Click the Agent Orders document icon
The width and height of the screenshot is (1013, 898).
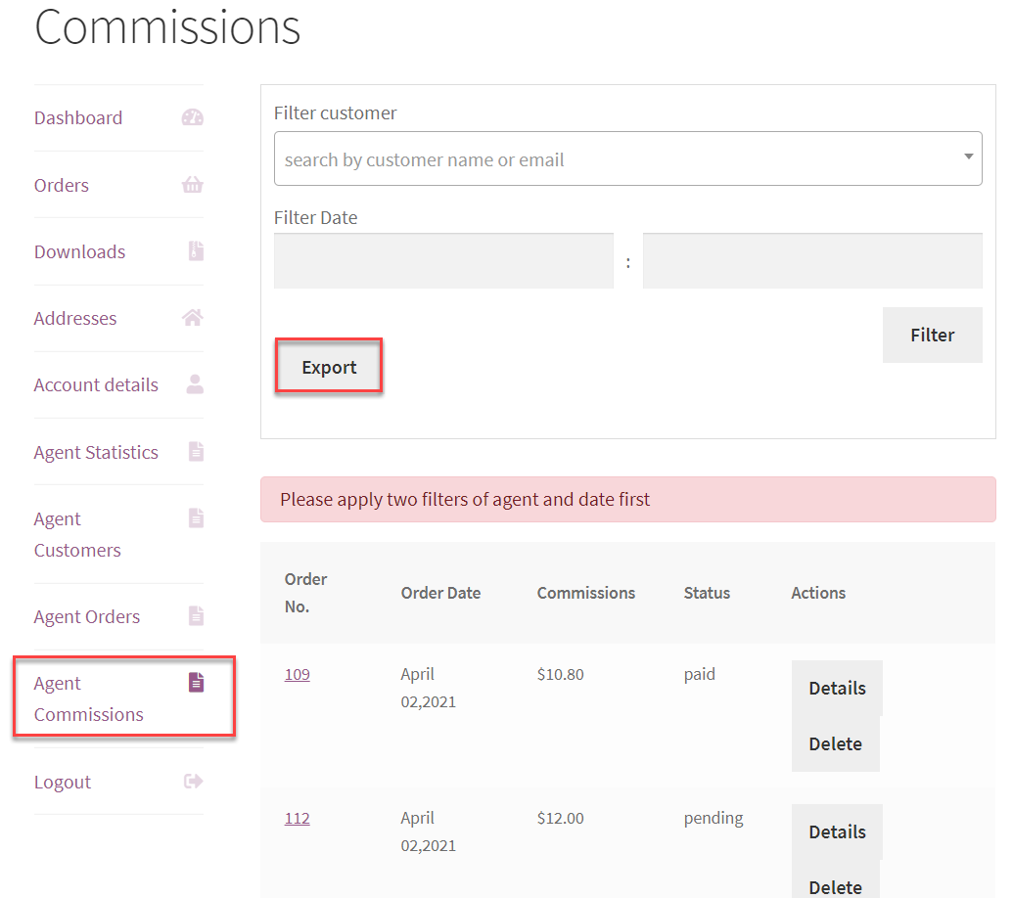[x=196, y=616]
